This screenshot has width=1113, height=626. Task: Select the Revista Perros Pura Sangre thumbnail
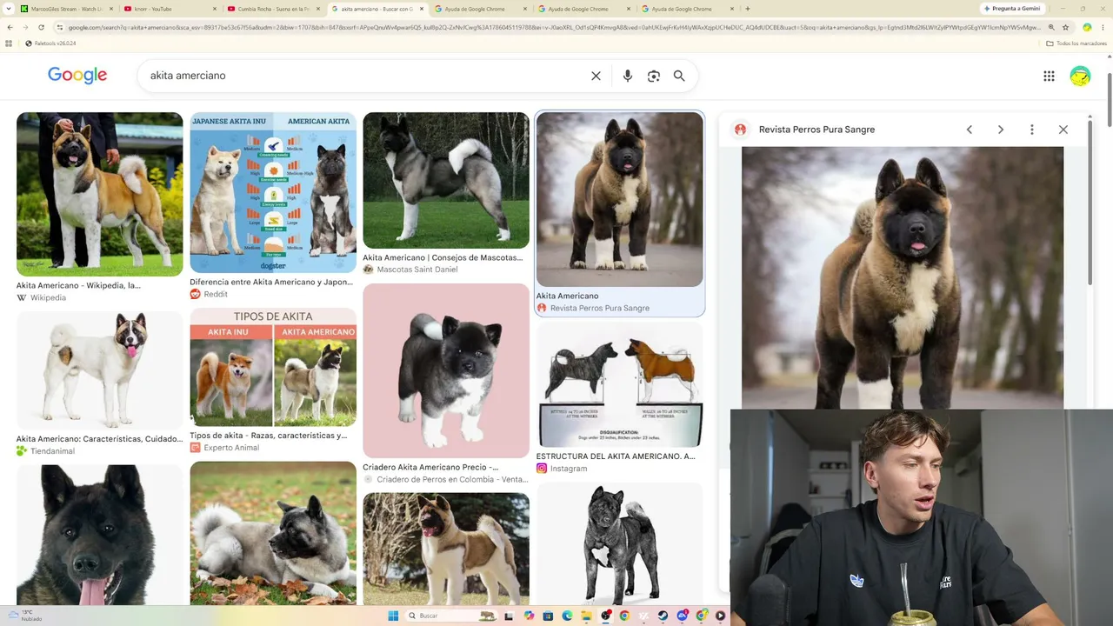pyautogui.click(x=619, y=199)
